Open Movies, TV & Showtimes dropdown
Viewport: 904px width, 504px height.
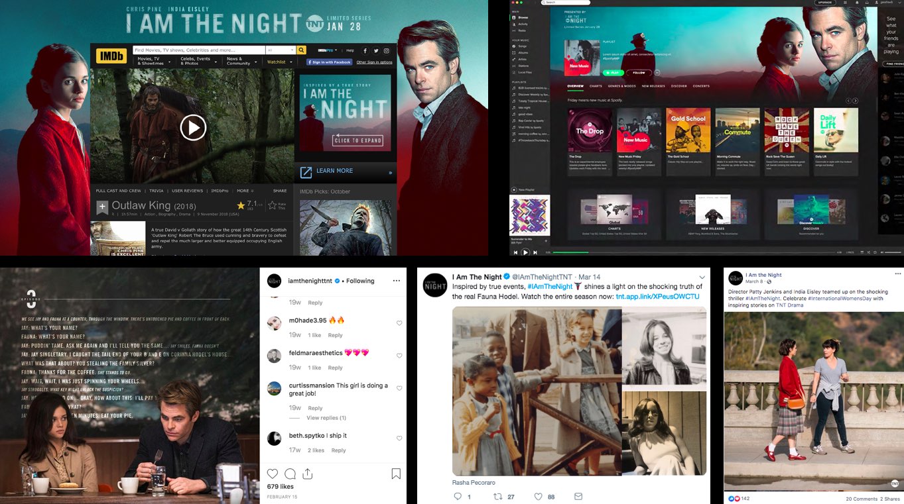tap(153, 61)
